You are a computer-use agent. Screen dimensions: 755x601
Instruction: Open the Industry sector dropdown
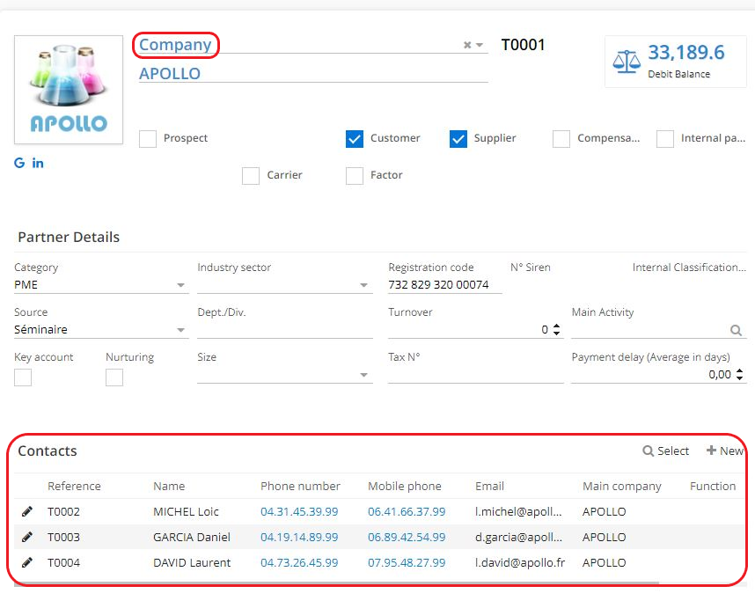(364, 285)
